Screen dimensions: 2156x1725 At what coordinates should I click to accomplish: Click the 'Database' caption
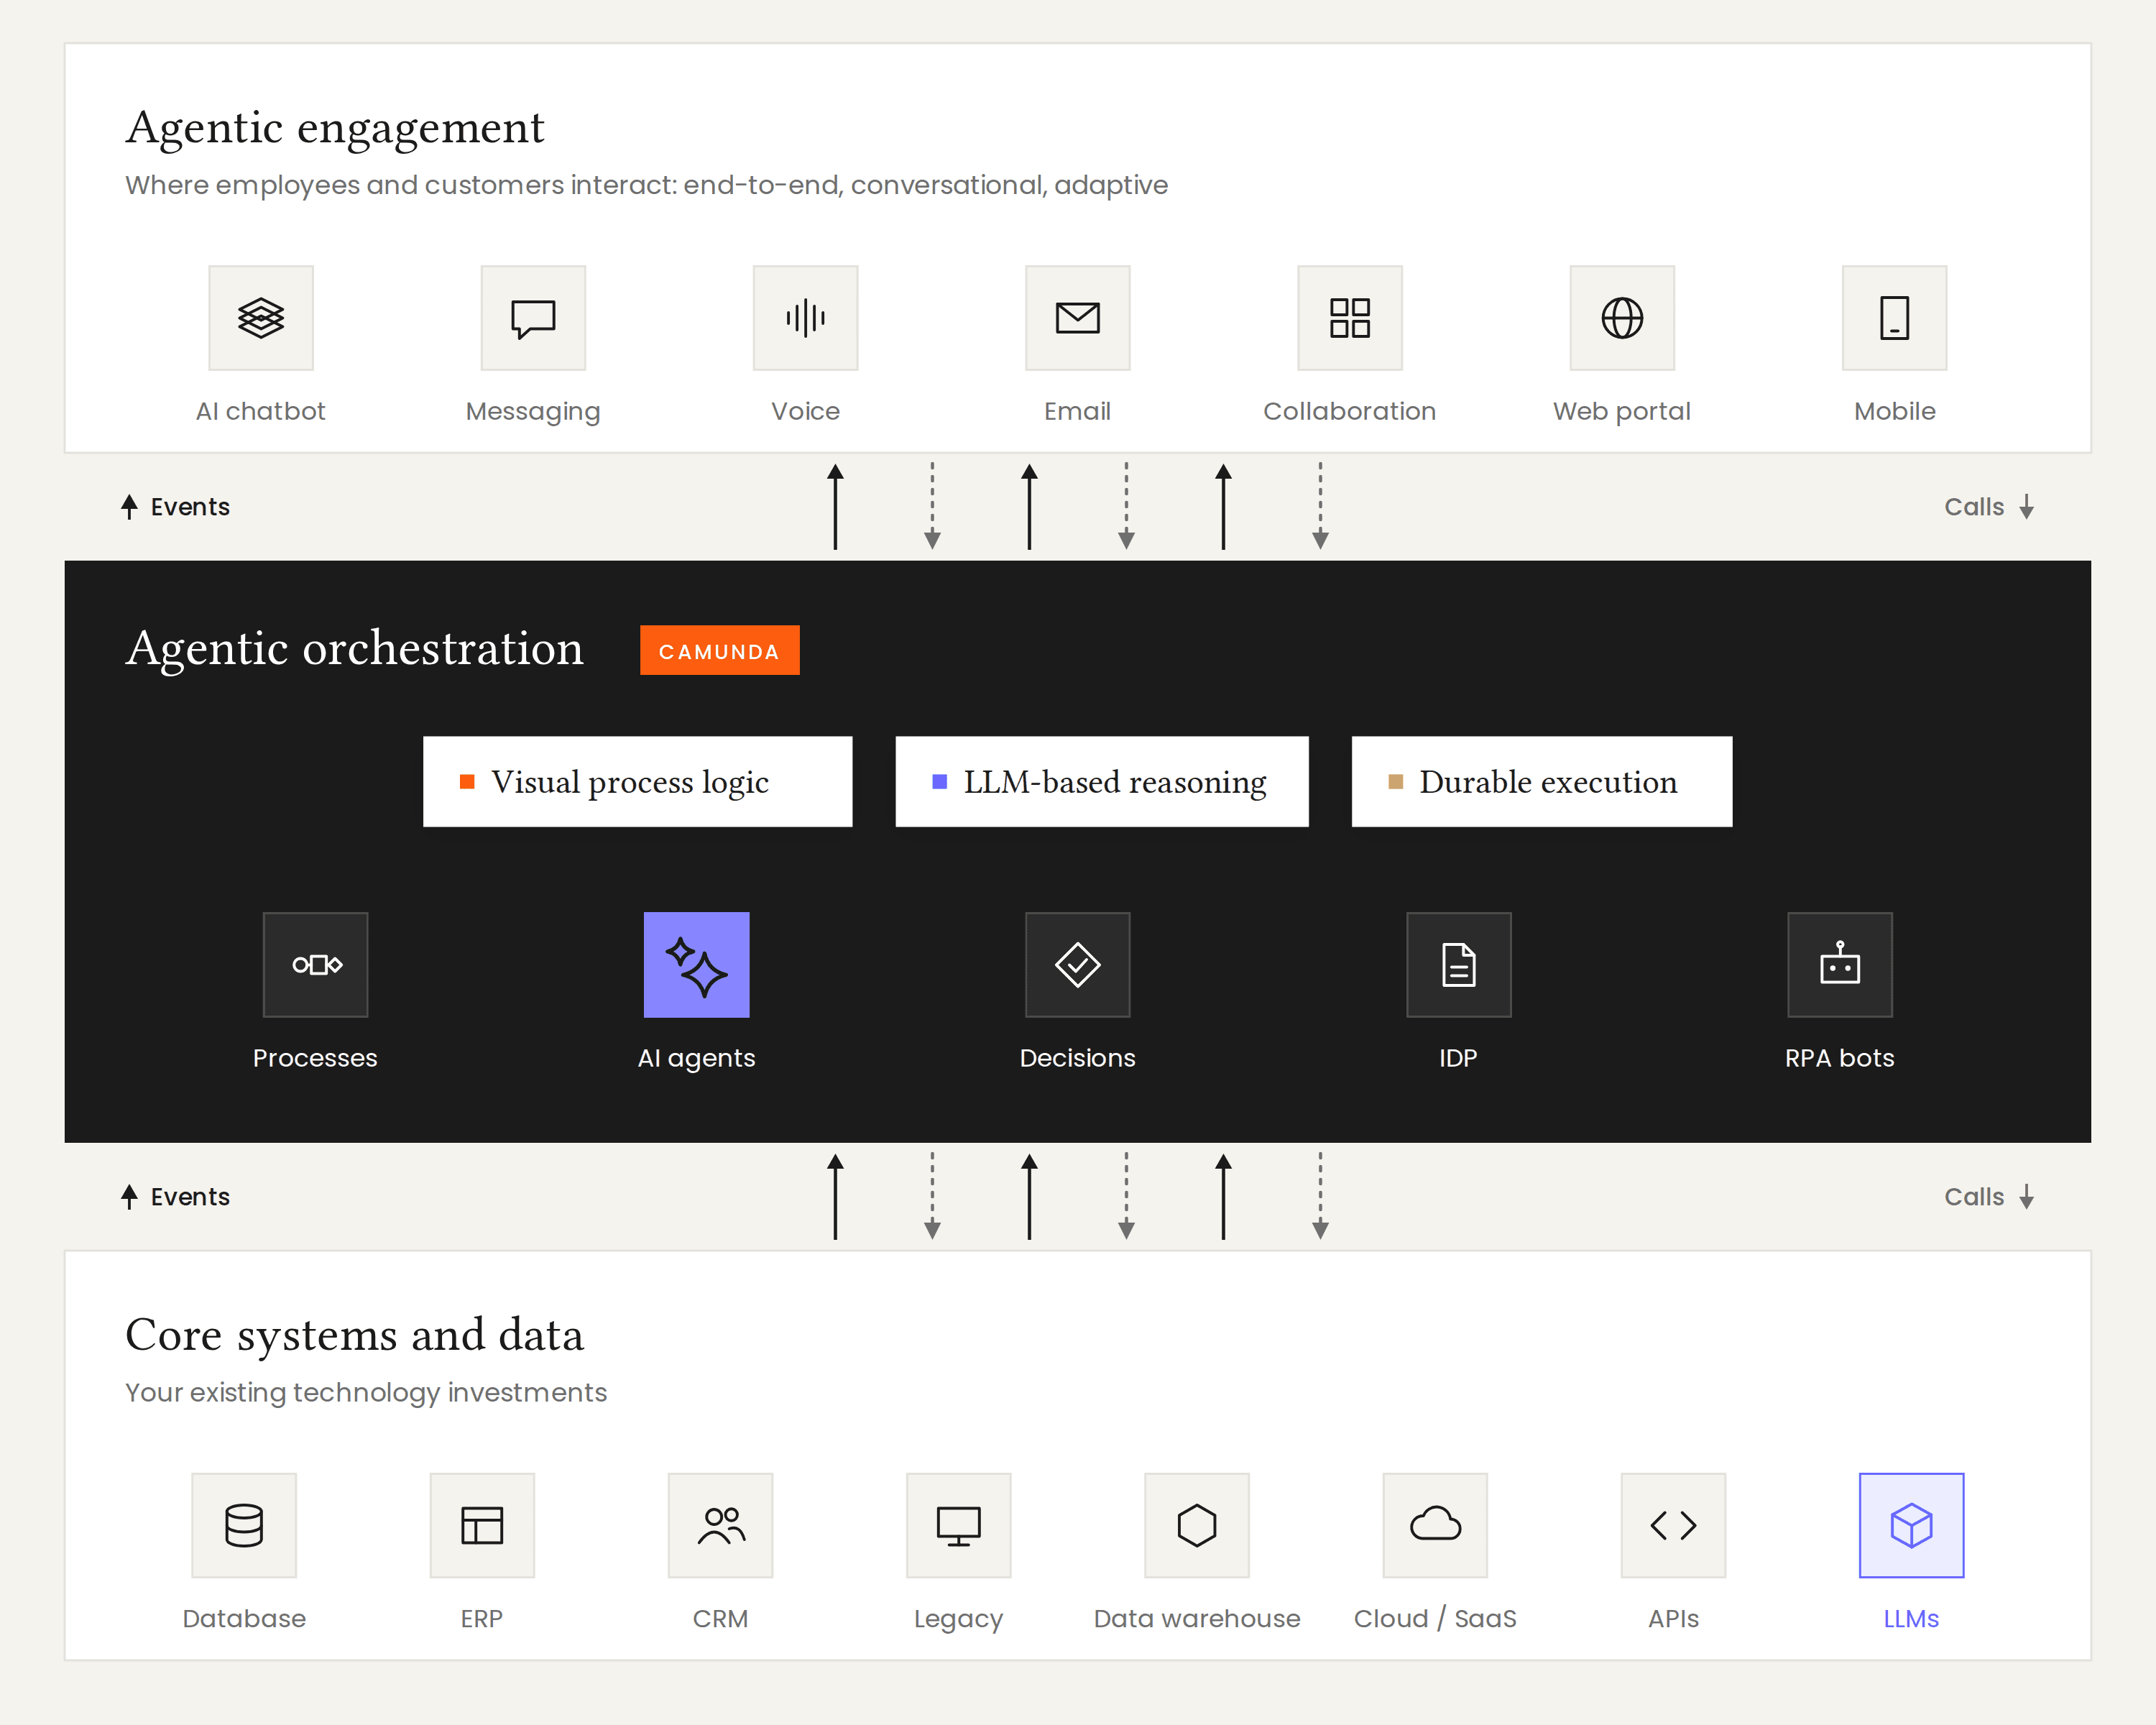244,1619
